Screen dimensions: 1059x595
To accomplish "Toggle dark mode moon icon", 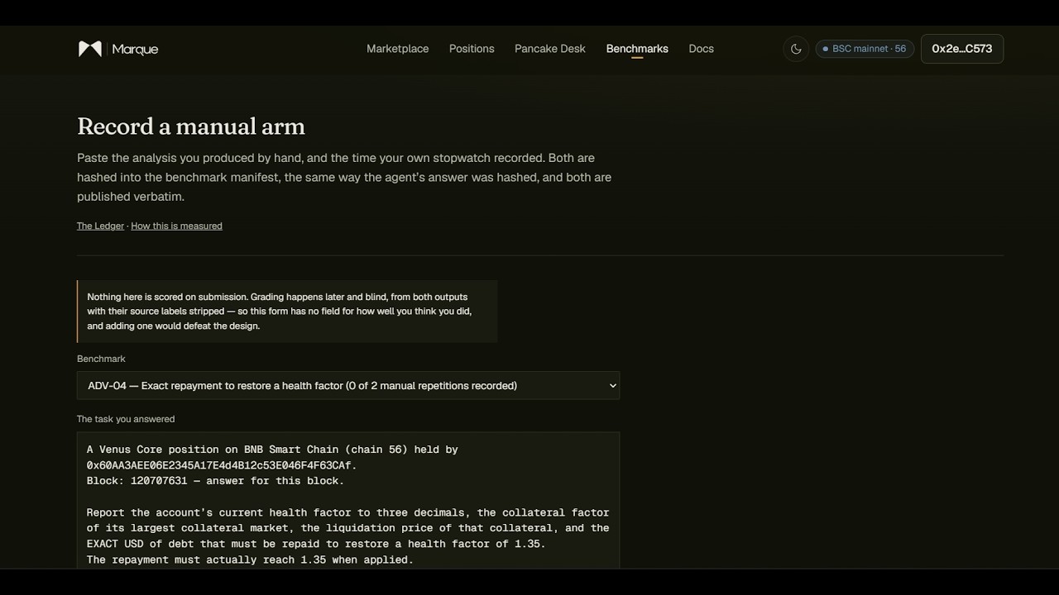I will (x=796, y=49).
